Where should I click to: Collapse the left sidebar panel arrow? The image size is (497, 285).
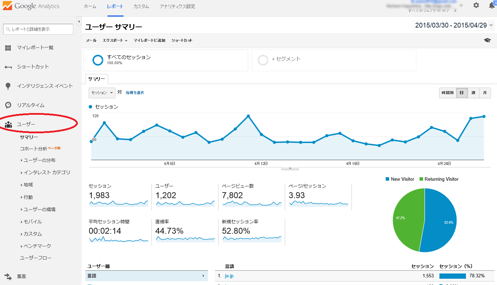pos(79,22)
